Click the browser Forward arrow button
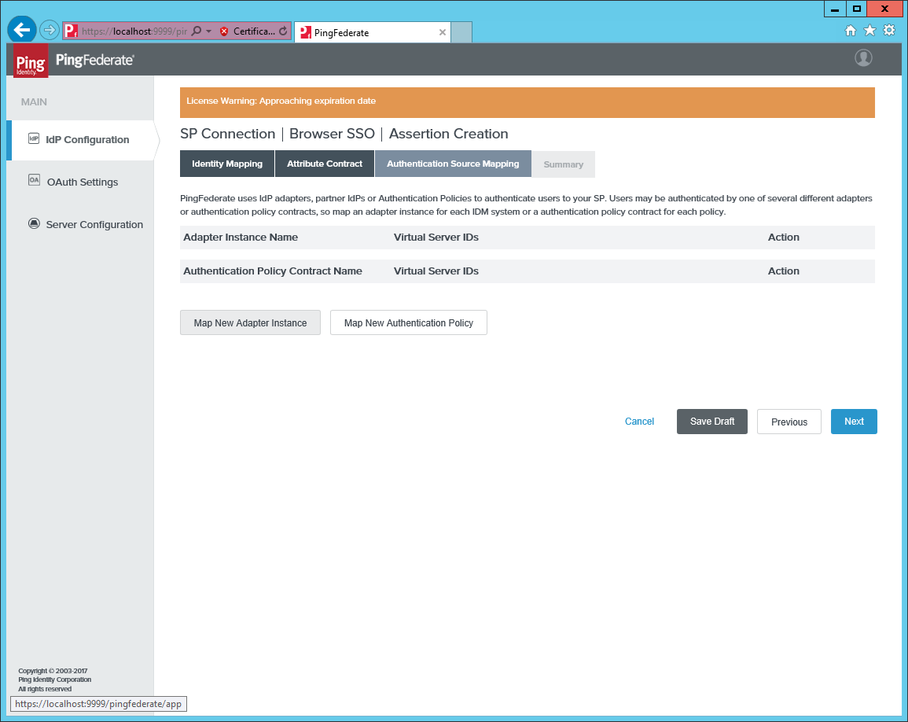The image size is (908, 722). pyautogui.click(x=50, y=30)
